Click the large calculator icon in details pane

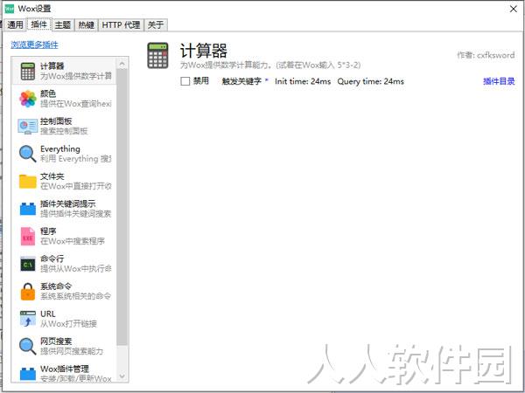pyautogui.click(x=157, y=56)
